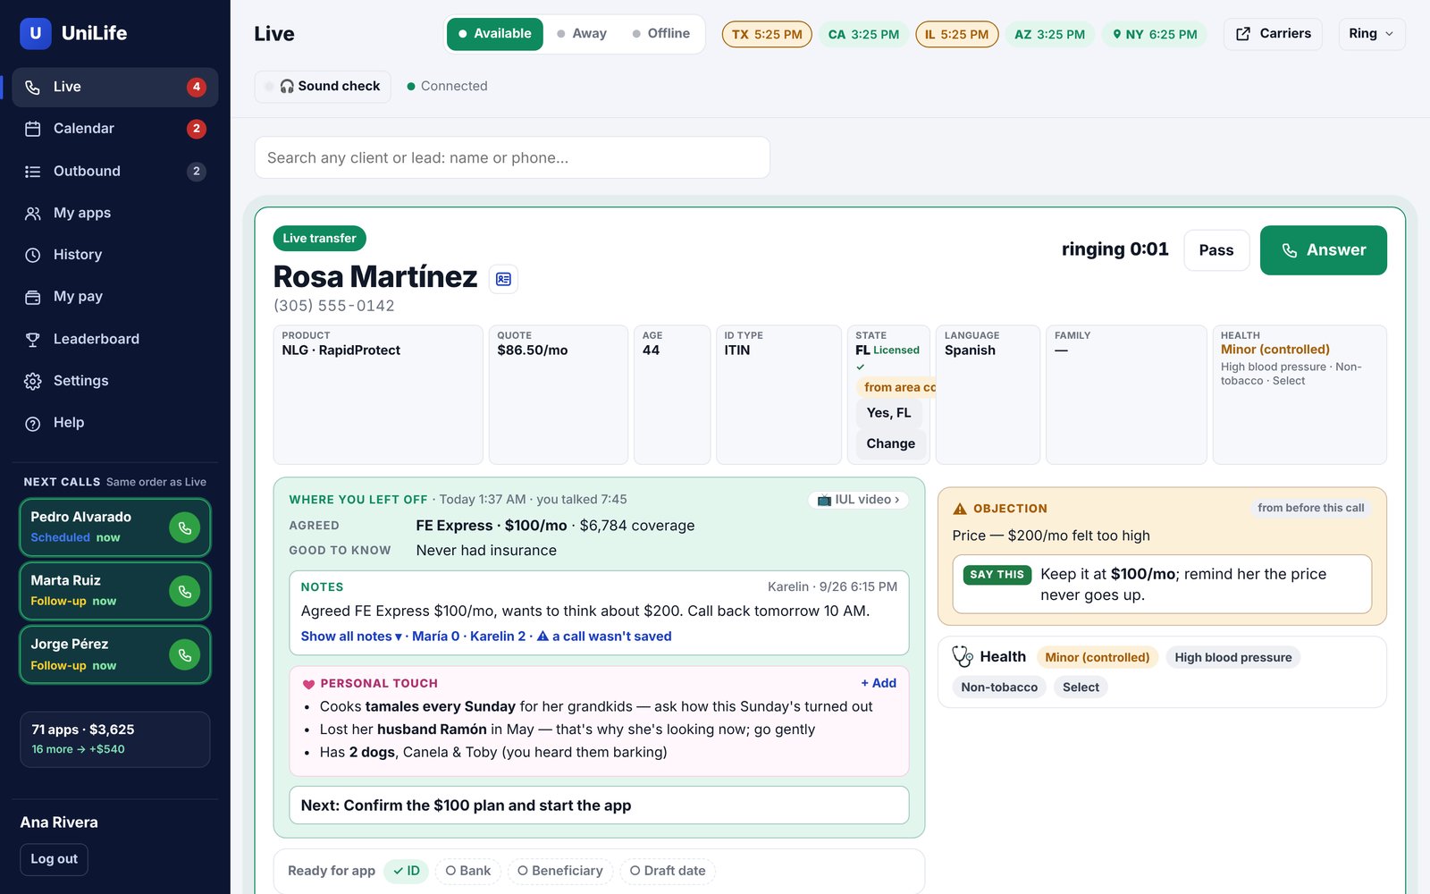Call Jorge Pérez with phone icon

(x=184, y=654)
